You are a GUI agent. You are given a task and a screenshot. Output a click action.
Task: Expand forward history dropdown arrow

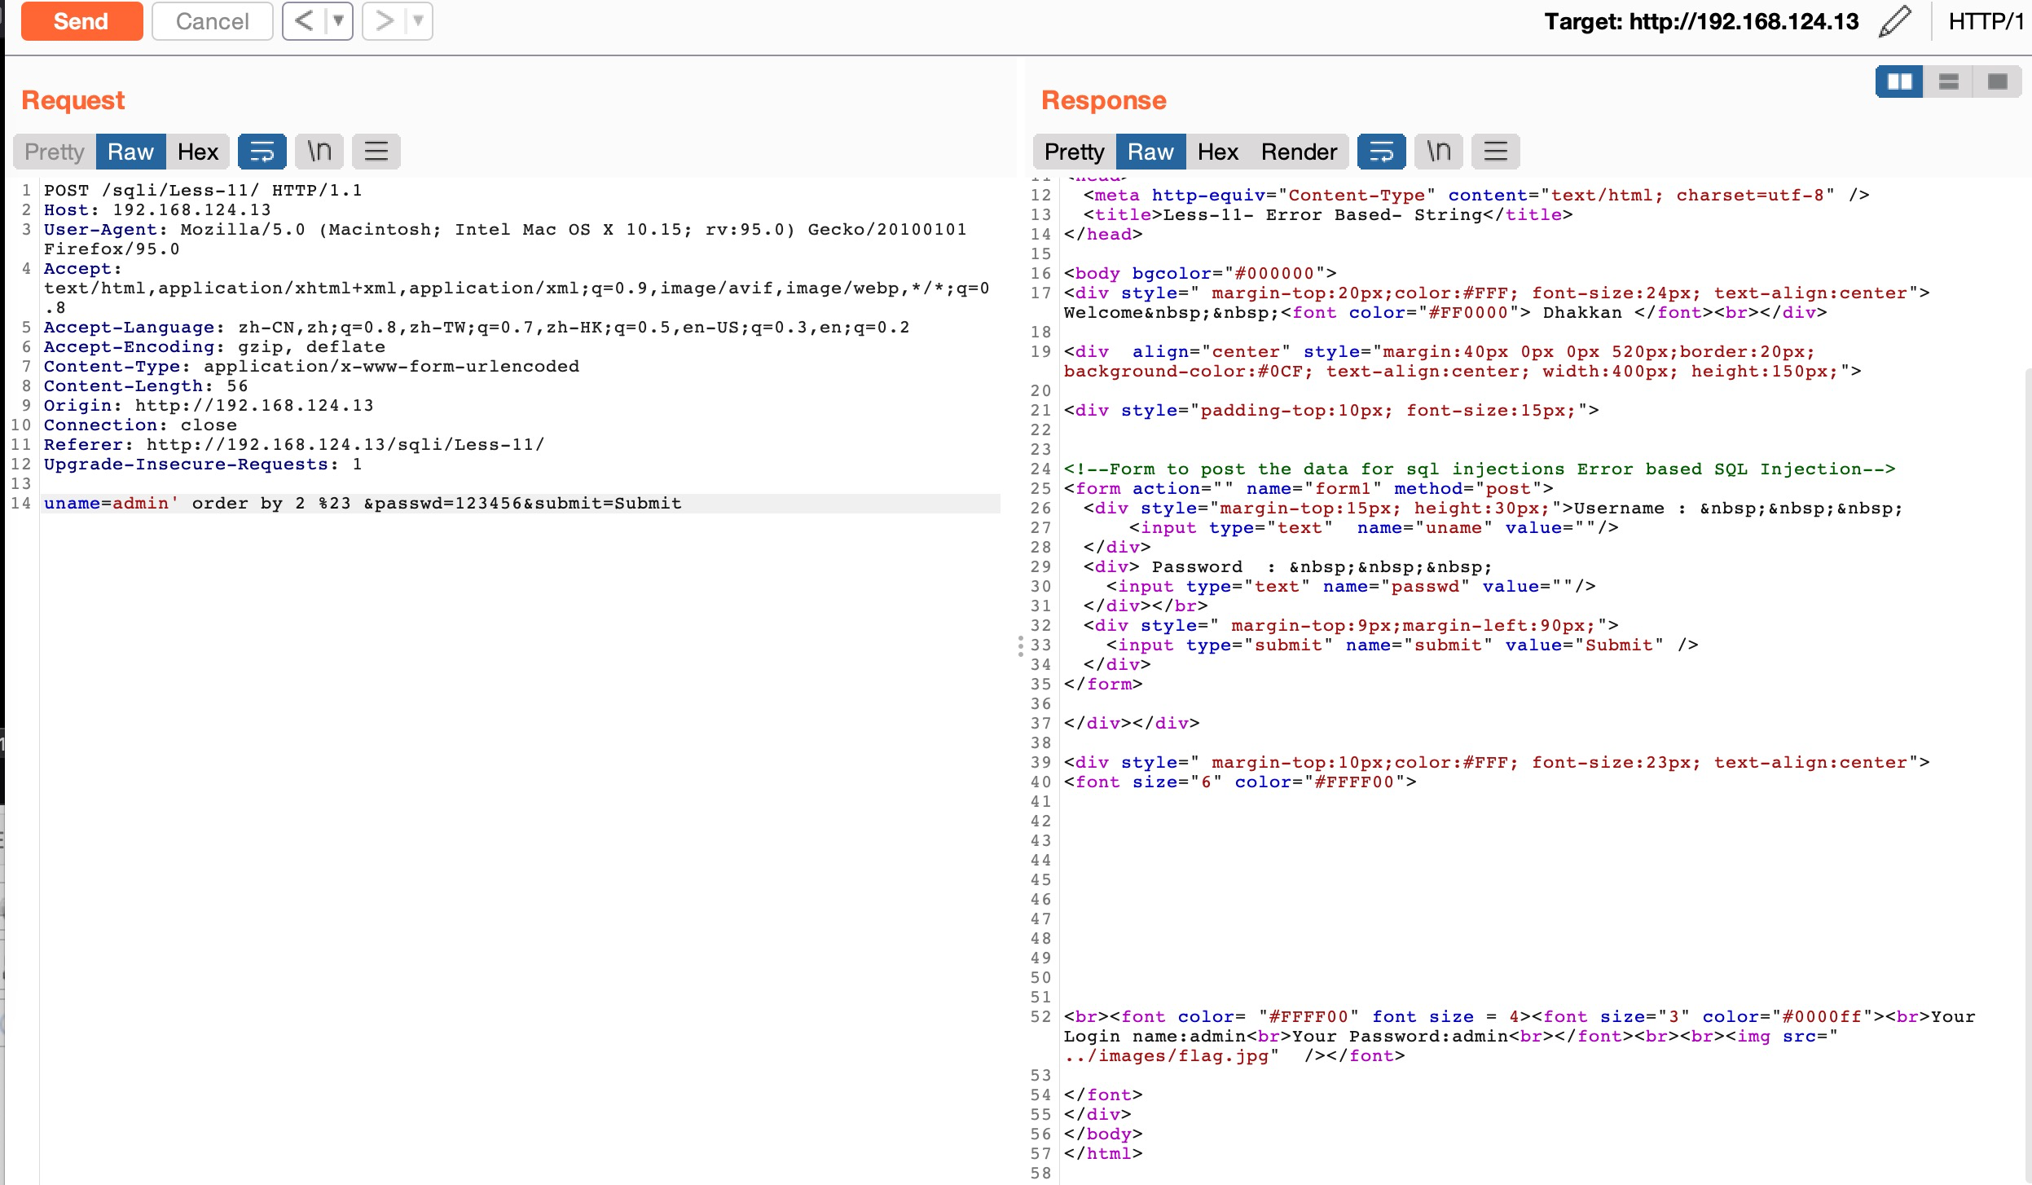coord(418,21)
